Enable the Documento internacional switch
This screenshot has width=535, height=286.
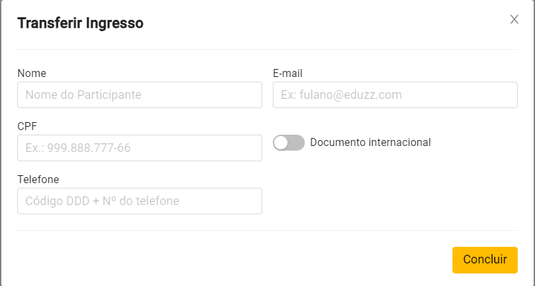tap(289, 143)
